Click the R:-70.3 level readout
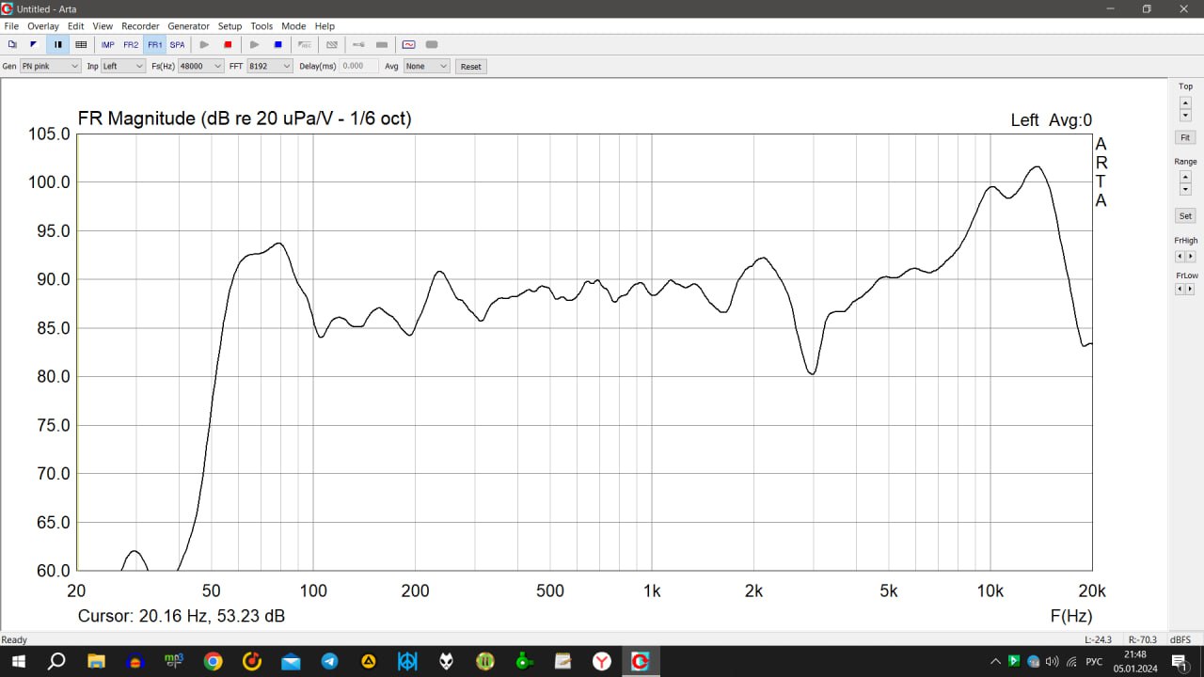This screenshot has height=677, width=1204. click(x=1142, y=639)
